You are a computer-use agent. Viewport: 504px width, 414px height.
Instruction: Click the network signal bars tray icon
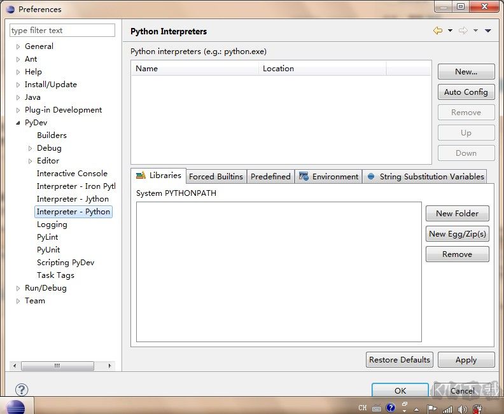click(447, 408)
